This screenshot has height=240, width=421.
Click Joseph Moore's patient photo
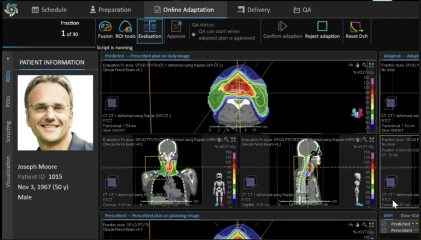[57, 112]
